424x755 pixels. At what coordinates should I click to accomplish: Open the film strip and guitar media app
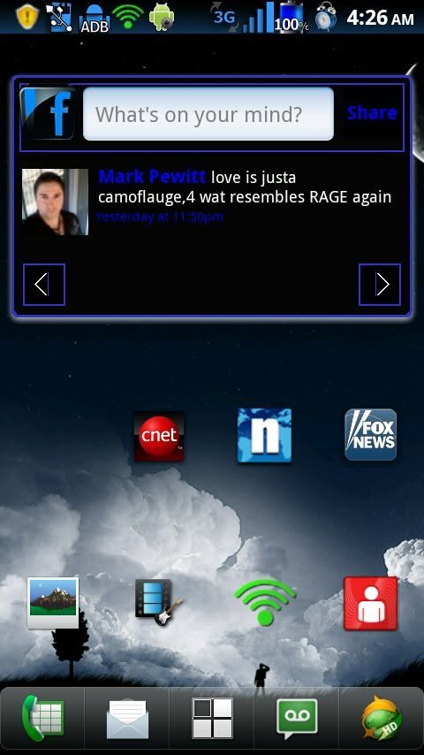[159, 602]
